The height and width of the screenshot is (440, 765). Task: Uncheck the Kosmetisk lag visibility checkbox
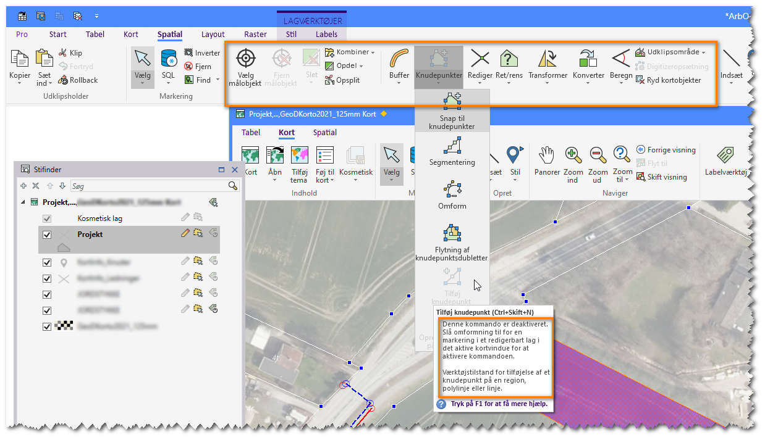48,217
